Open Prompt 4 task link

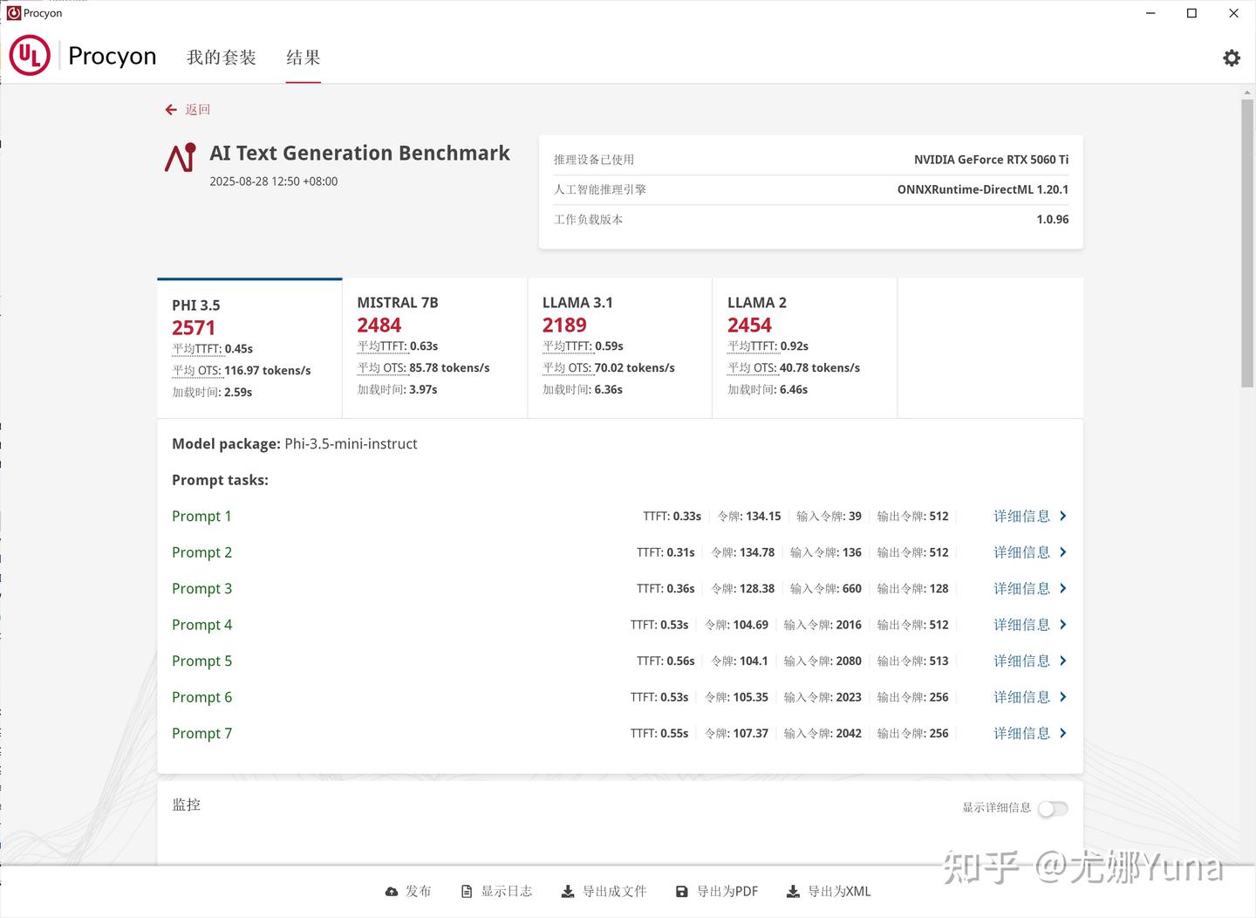pos(201,625)
